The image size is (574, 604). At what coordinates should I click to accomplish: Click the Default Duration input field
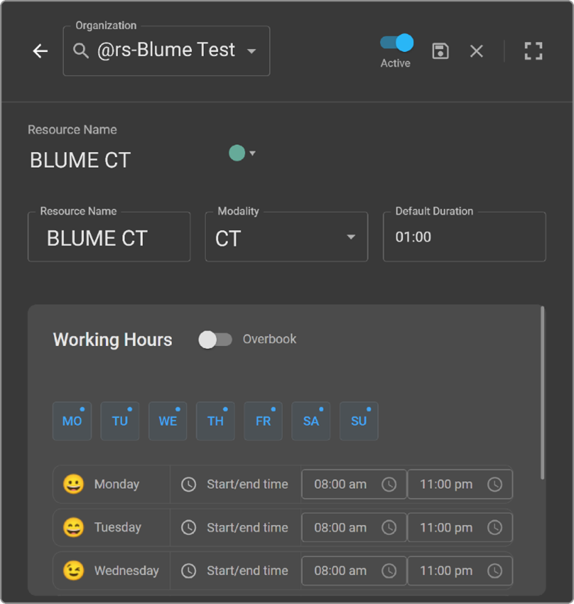coord(464,237)
